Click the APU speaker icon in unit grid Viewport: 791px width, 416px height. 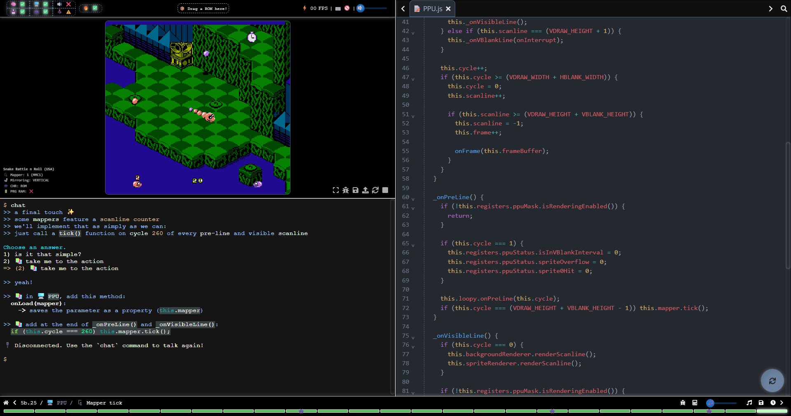tap(59, 4)
